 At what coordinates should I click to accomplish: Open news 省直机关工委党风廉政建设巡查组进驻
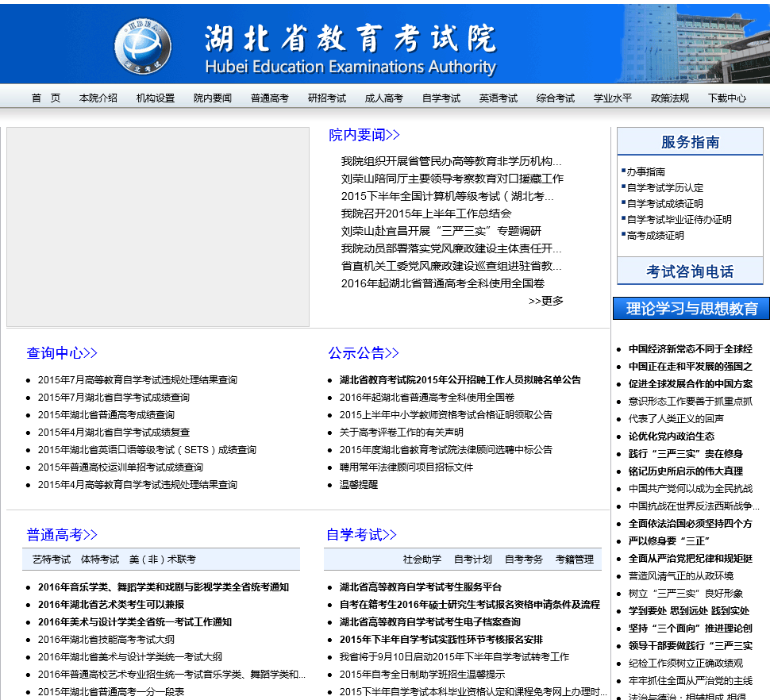pyautogui.click(x=452, y=266)
